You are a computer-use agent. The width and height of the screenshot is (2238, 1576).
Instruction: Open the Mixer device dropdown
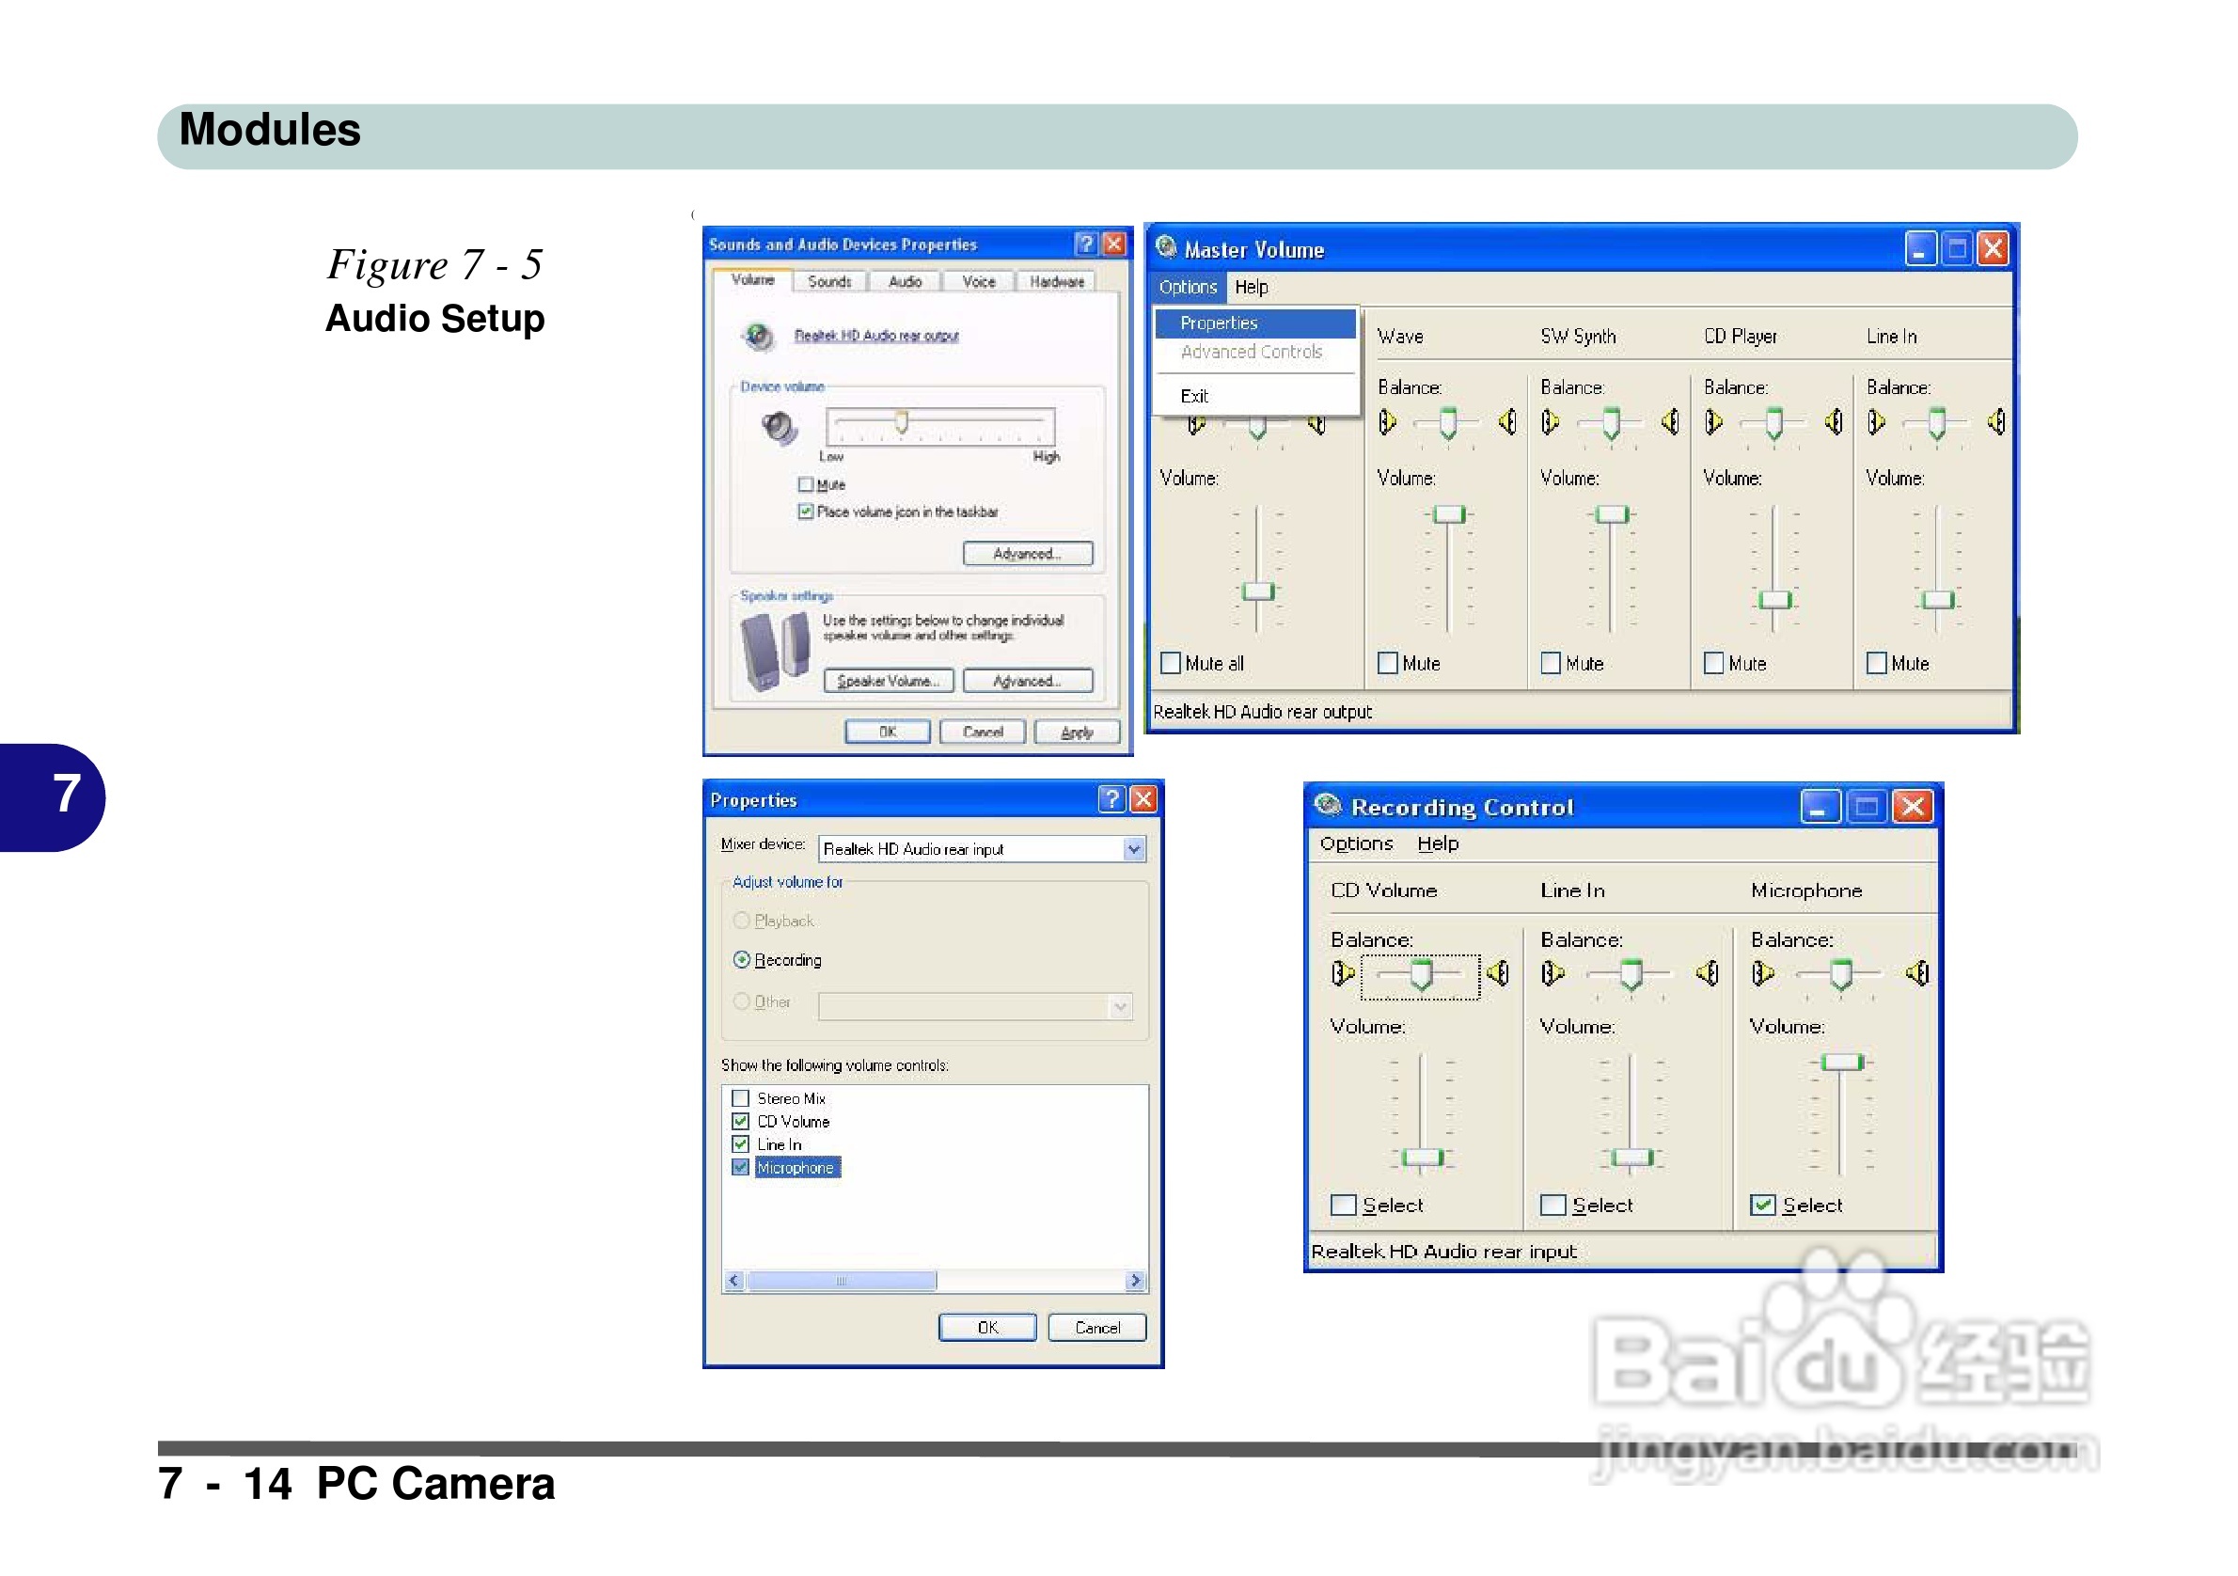point(1134,849)
